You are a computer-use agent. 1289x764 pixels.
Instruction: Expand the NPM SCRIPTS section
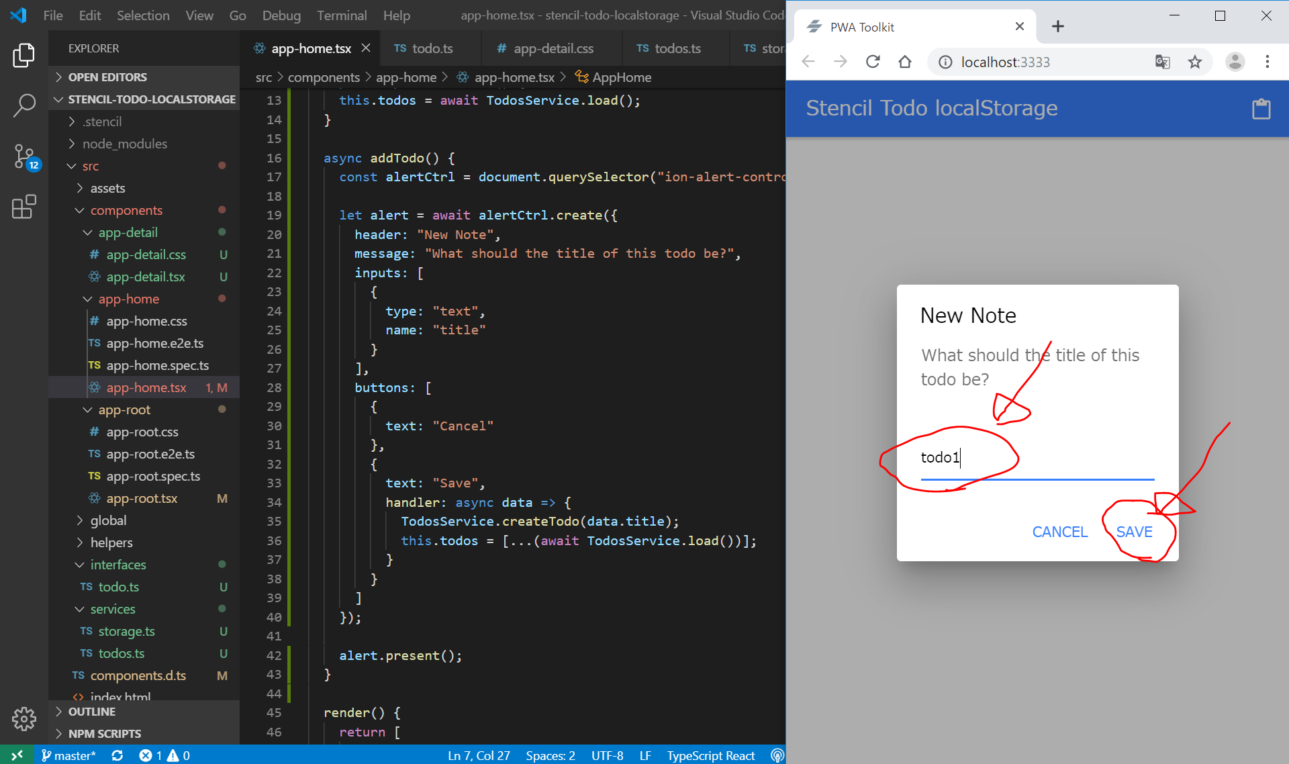144,734
